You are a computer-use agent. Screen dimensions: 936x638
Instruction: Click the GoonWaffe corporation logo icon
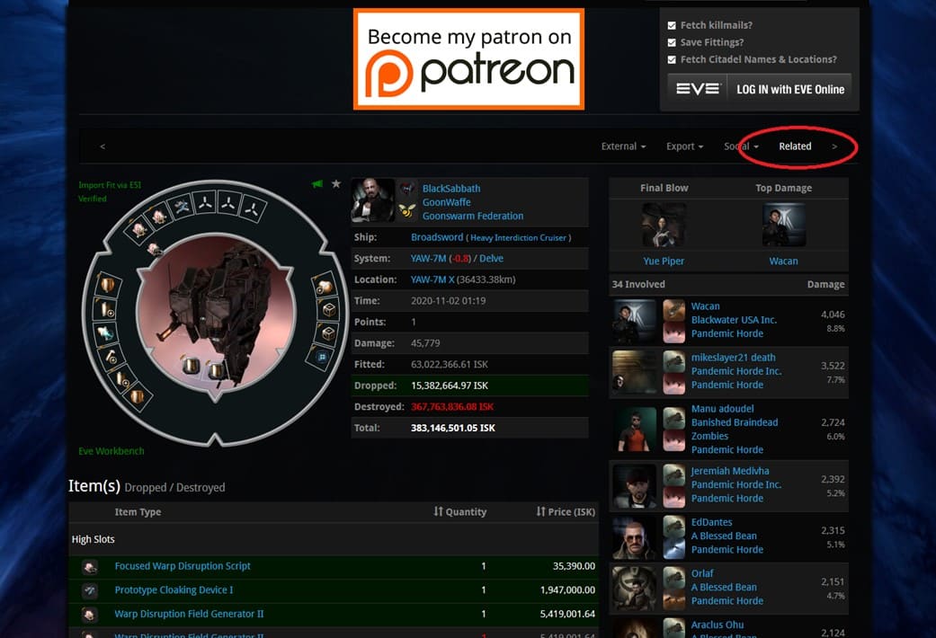tap(407, 189)
